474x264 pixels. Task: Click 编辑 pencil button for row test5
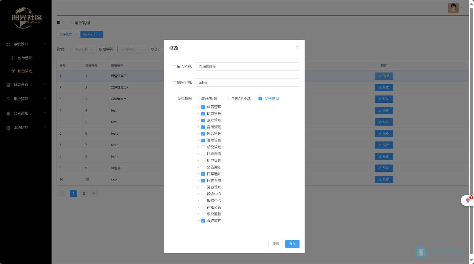(384, 157)
